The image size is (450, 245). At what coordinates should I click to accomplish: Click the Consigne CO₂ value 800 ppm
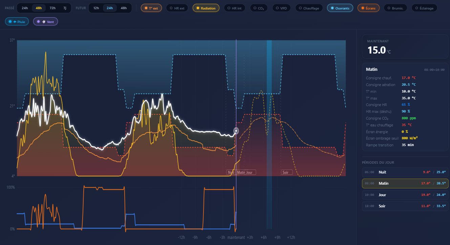pyautogui.click(x=409, y=118)
